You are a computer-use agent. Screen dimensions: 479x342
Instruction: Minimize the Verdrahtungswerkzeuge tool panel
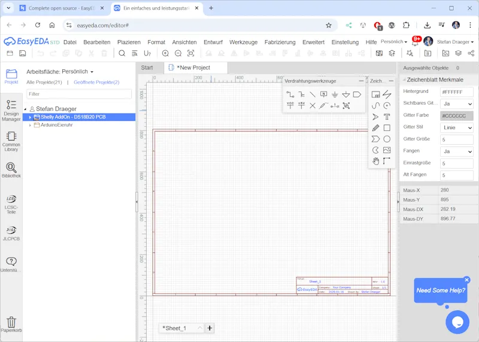coord(361,81)
